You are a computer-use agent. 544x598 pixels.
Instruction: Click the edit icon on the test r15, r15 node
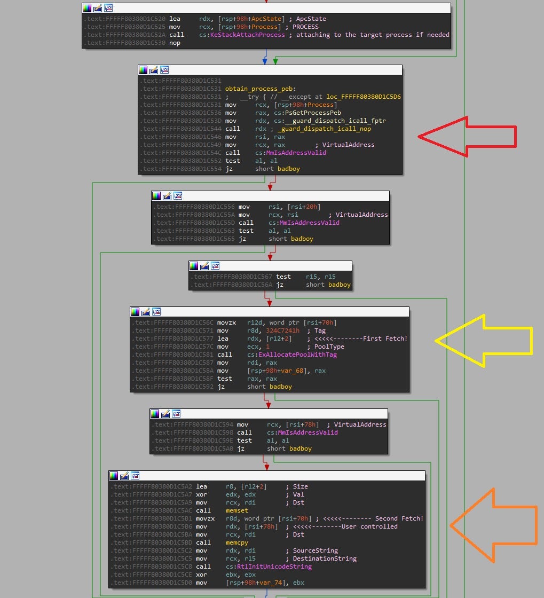click(204, 265)
